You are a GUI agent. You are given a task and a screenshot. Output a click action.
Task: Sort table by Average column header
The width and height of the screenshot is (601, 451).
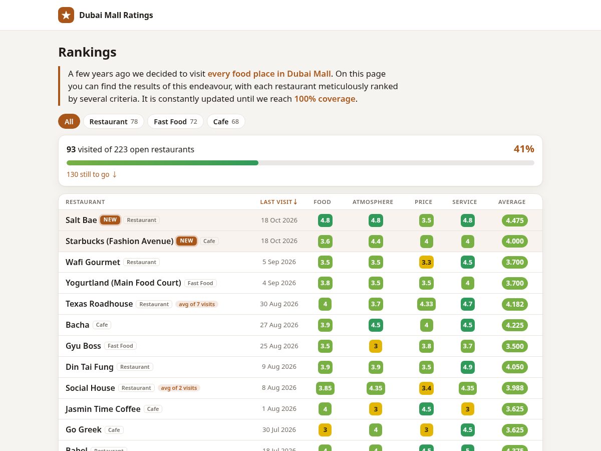click(x=512, y=202)
